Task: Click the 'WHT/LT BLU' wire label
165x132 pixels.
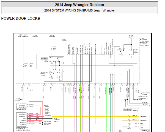Action: click(x=32, y=123)
